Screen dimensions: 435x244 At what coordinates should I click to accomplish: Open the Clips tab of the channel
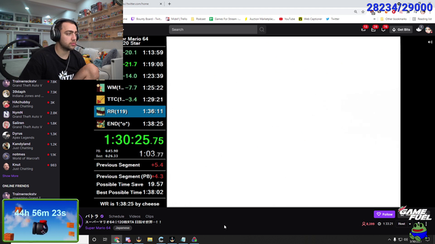(x=150, y=216)
